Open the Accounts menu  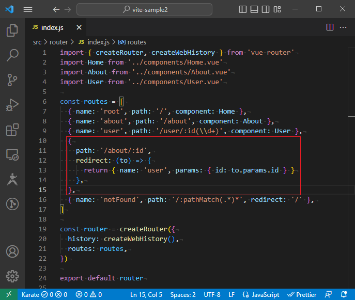pos(12,251)
